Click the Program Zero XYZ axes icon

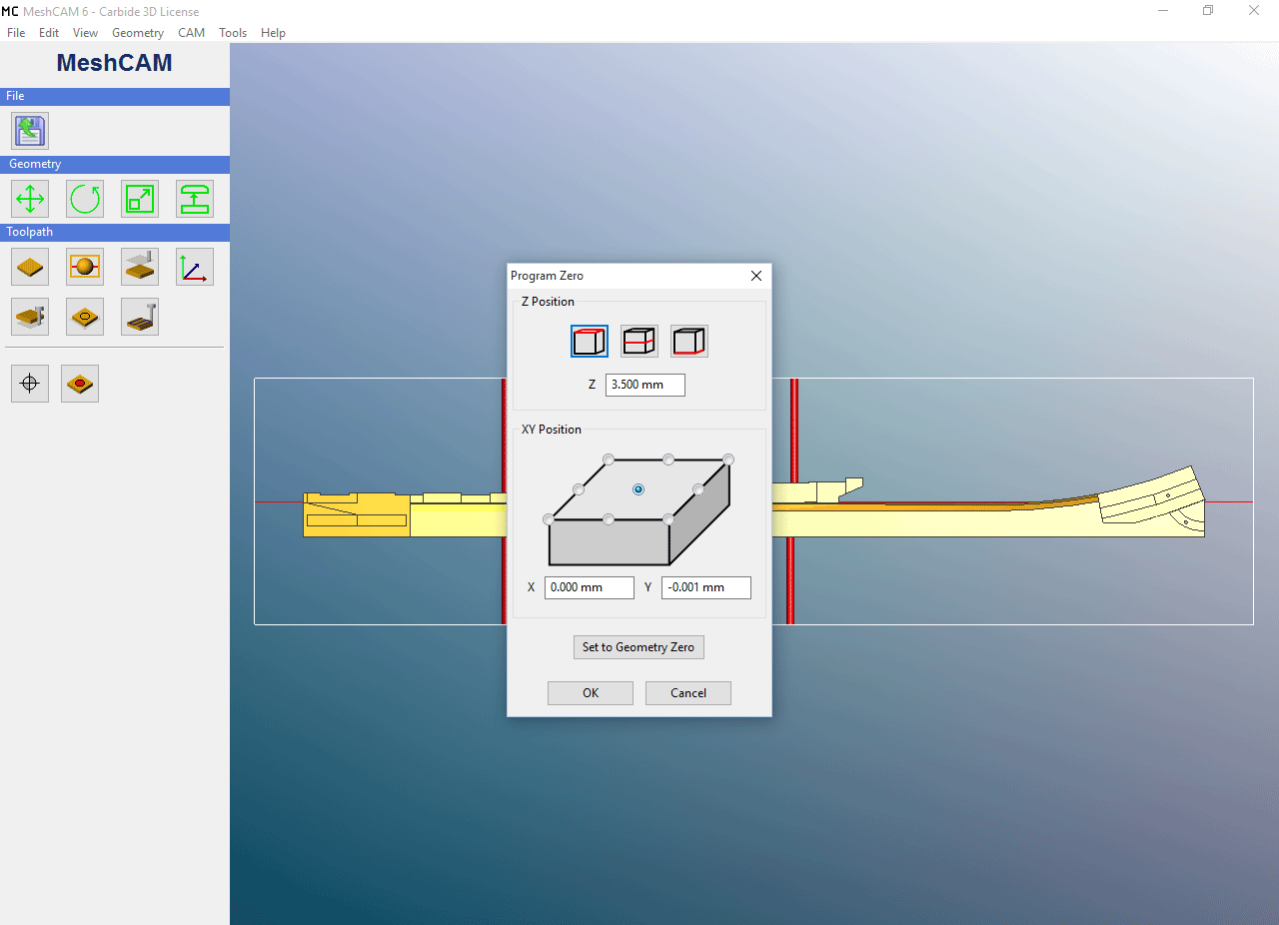point(195,267)
